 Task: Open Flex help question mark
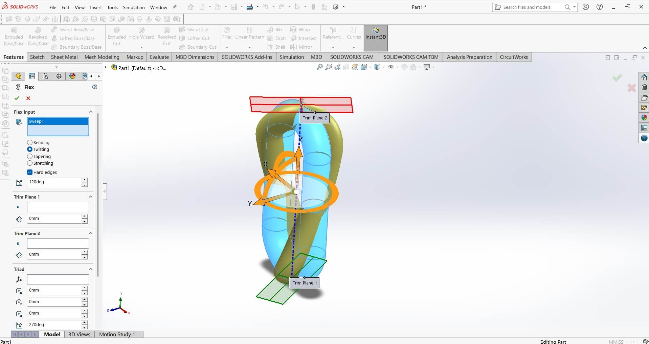[95, 87]
